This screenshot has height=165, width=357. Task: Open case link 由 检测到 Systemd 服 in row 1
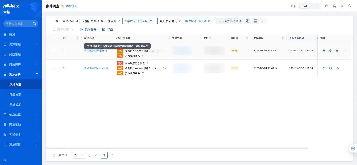96,68
